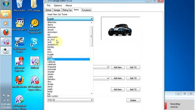195x110 pixels.
Task: Switch to the Garage tab
Action: [x=57, y=10]
